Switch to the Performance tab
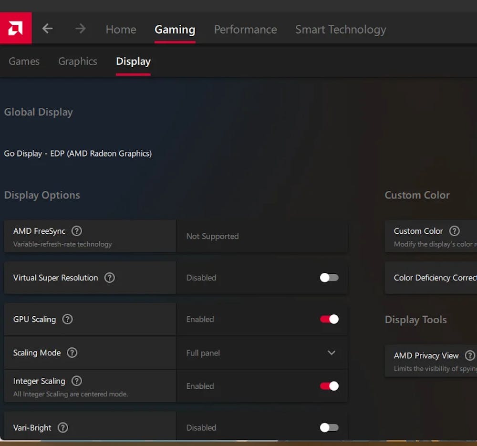 [x=246, y=30]
